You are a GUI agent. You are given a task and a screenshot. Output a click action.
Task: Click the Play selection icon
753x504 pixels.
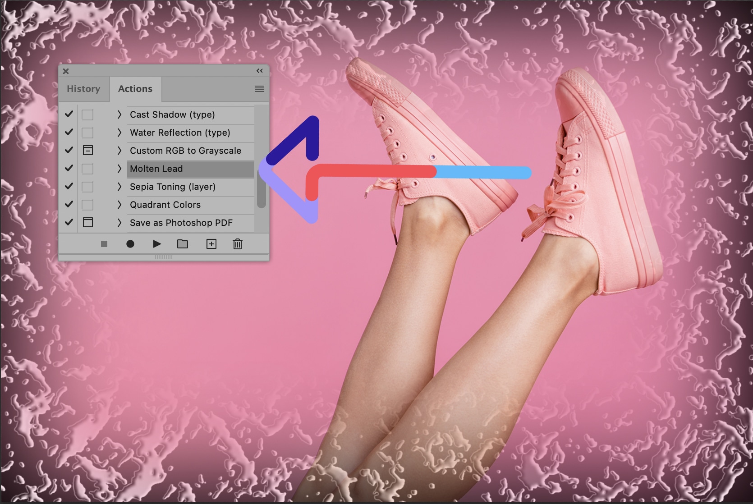coord(156,243)
